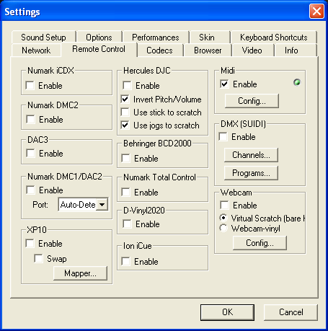Open DMX Programs settings
Screen dimensions: 328x331
point(251,173)
